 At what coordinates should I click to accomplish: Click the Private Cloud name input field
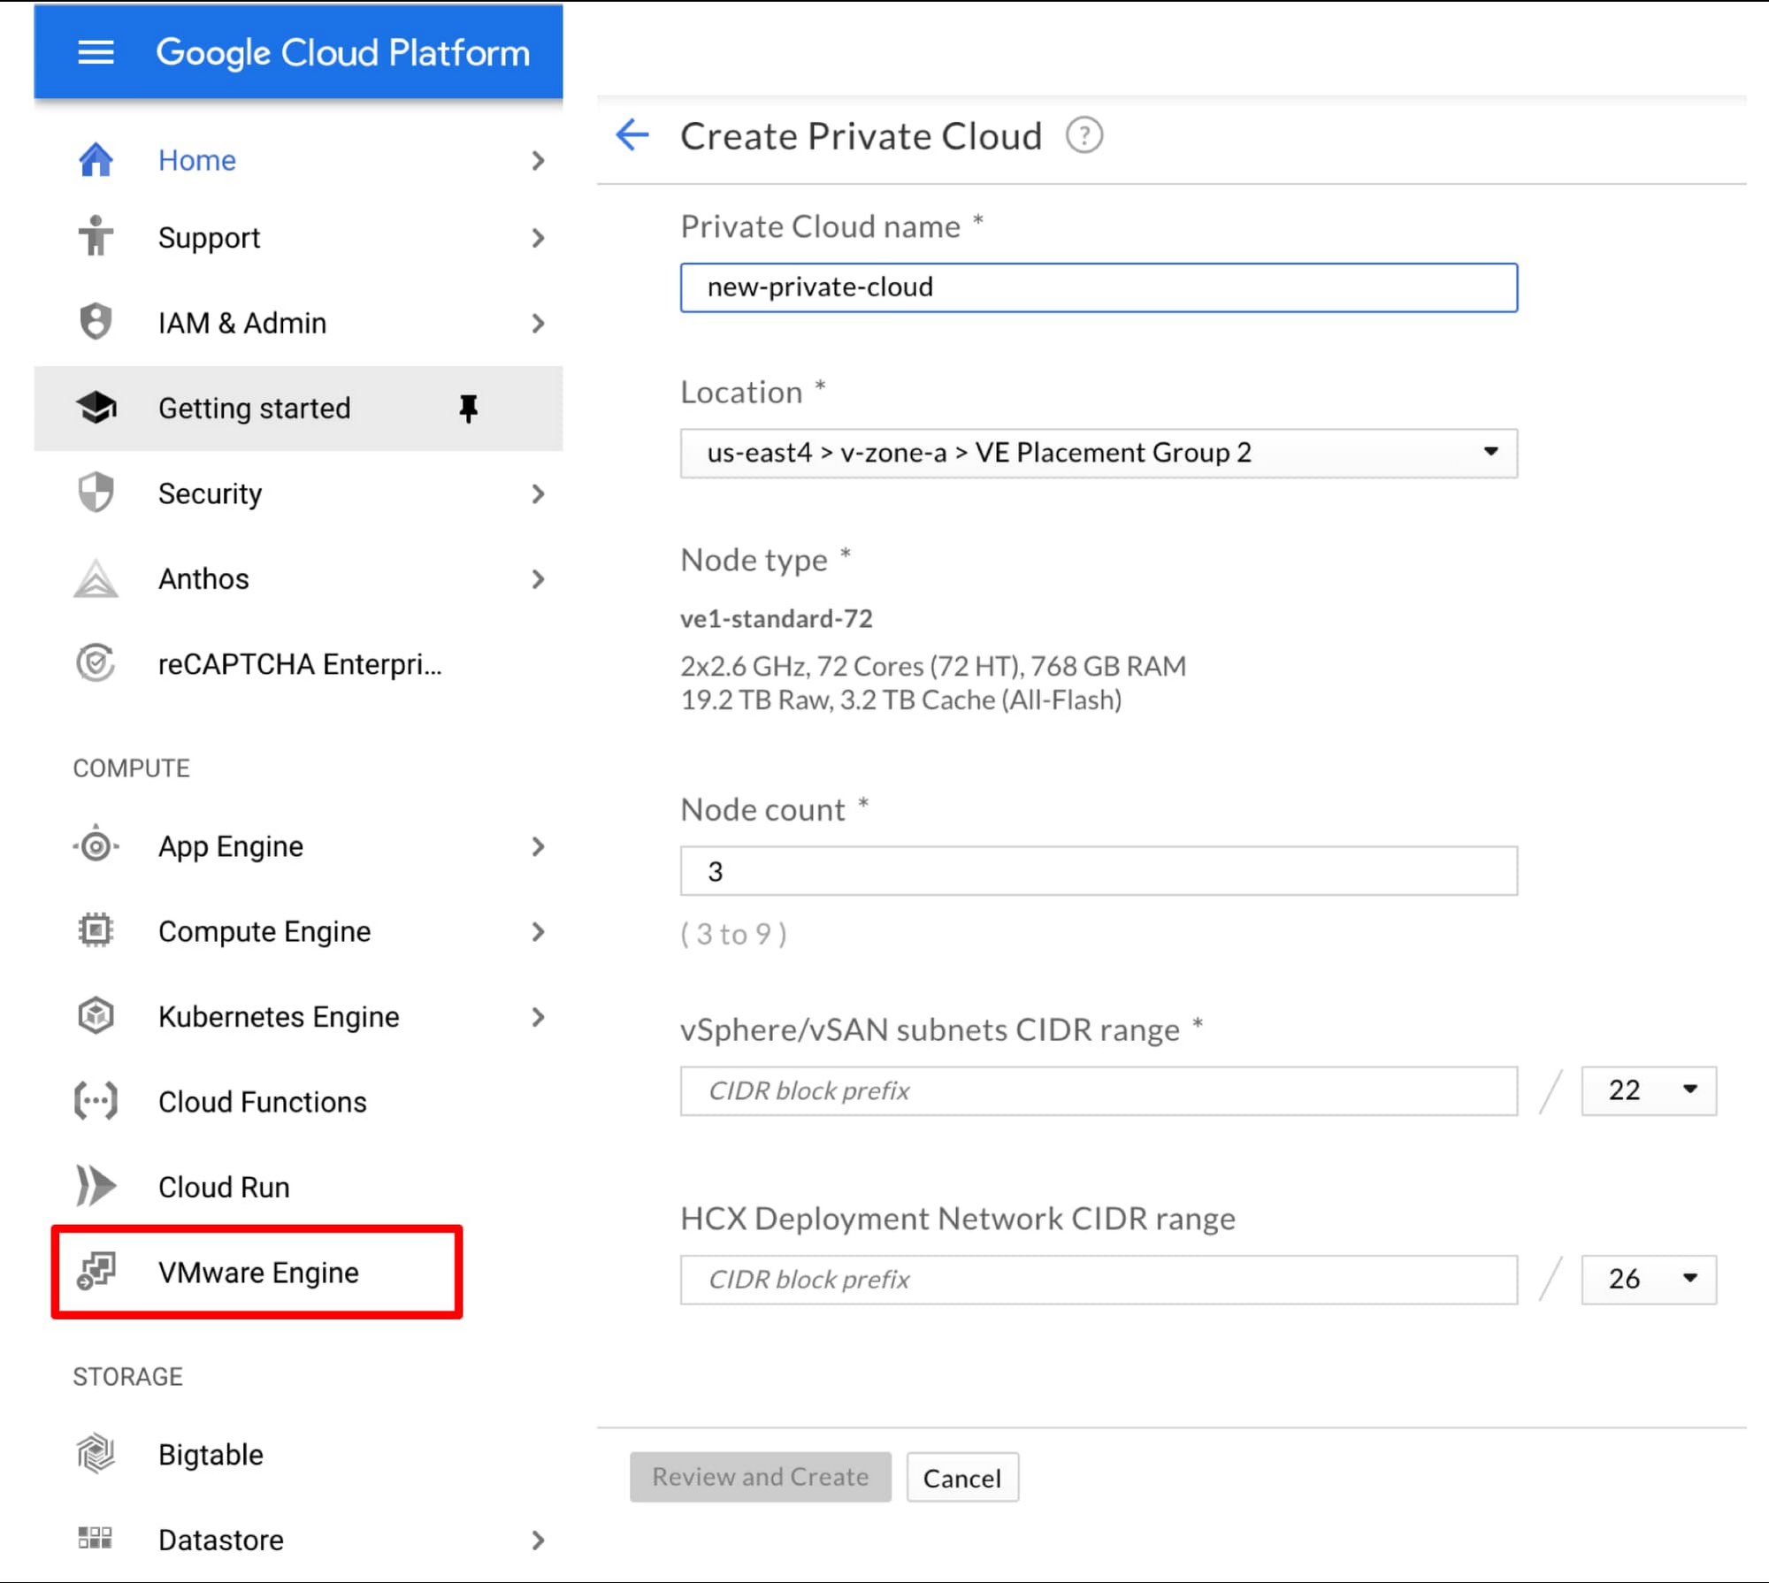point(1100,287)
